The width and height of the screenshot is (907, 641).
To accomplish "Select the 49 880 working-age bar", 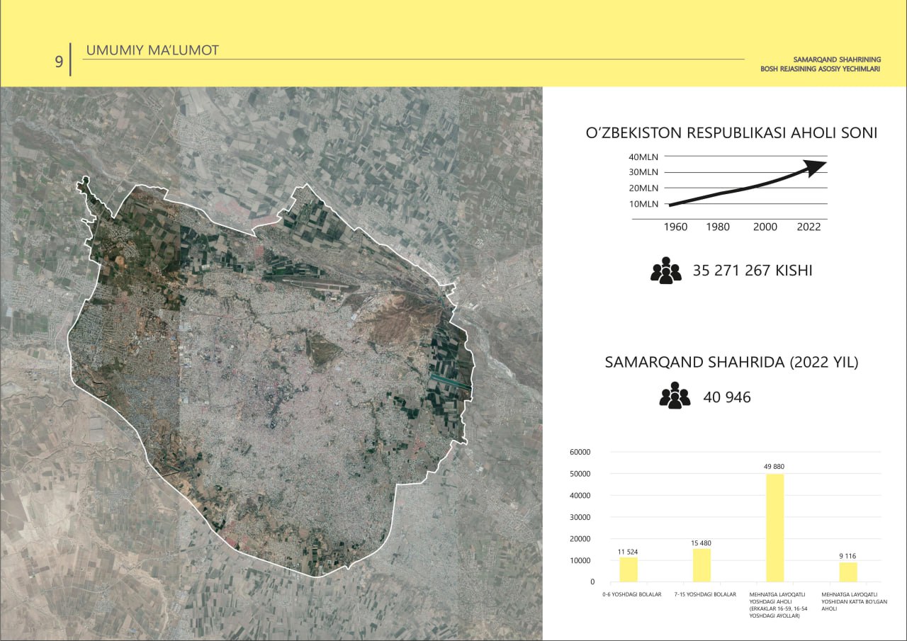I will 774,527.
